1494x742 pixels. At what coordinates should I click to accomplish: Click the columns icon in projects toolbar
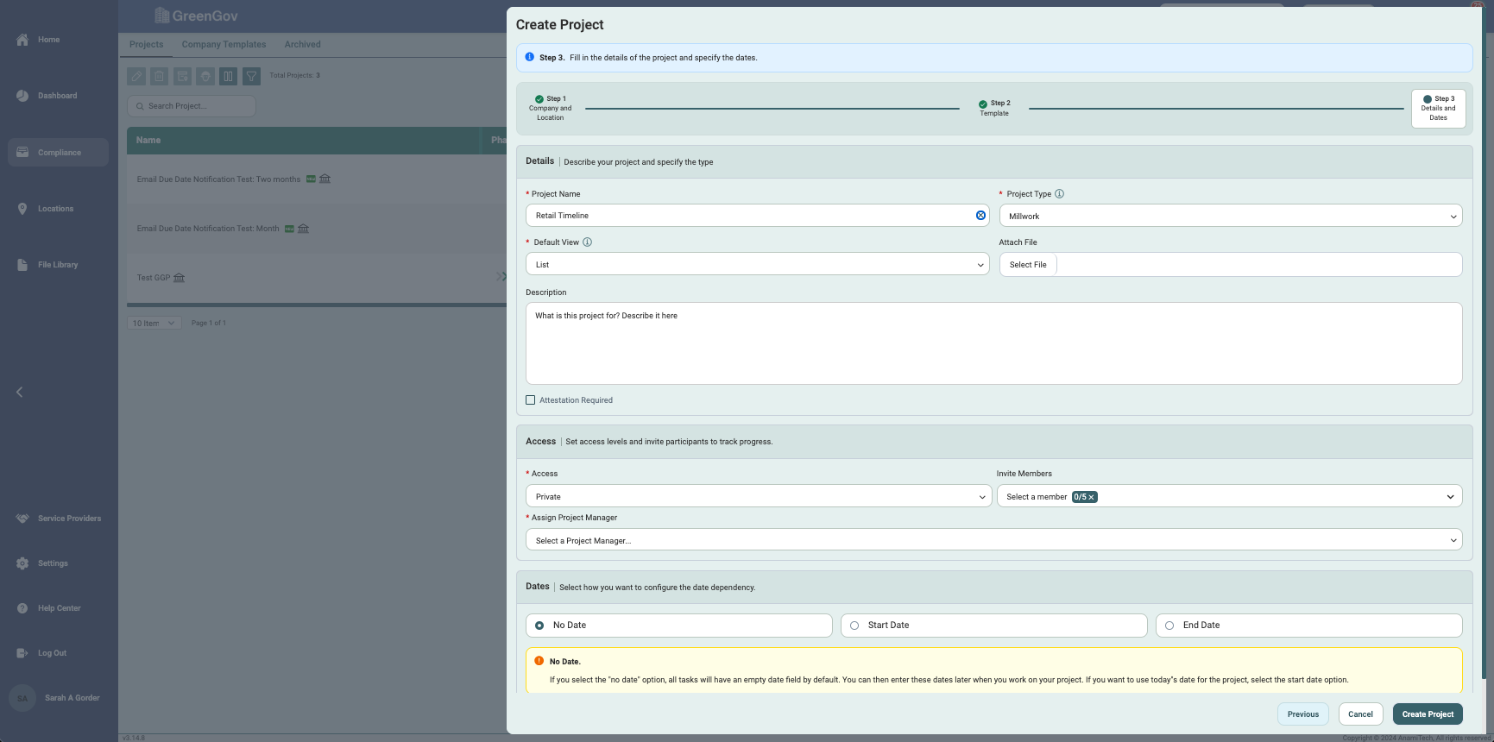point(228,76)
